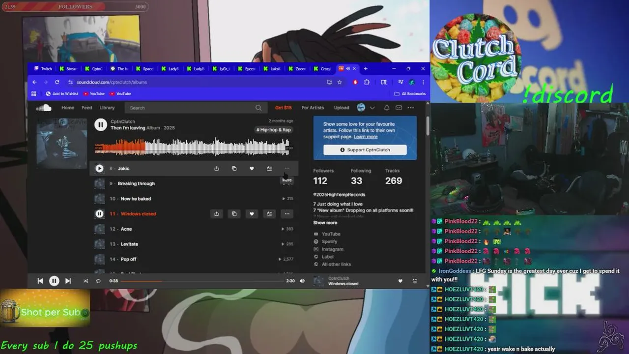Like the Windows closed track in list
This screenshot has width=629, height=354.
(252, 214)
